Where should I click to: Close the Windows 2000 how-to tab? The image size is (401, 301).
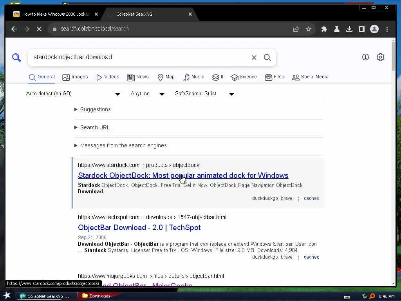tap(96, 14)
